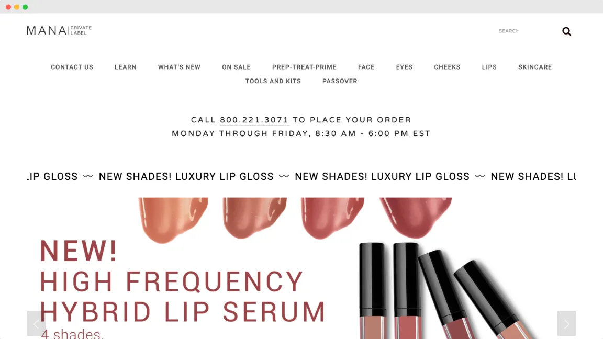Viewport: 603px width, 339px height.
Task: Open Tools and Kits menu
Action: [273, 81]
